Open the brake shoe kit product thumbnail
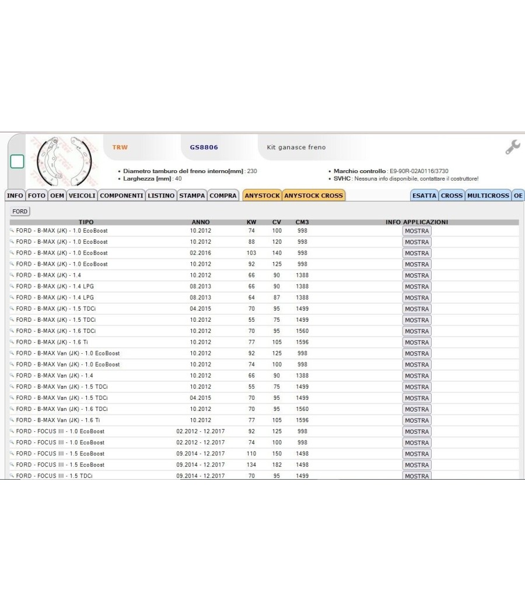The width and height of the screenshot is (525, 612). (64, 161)
